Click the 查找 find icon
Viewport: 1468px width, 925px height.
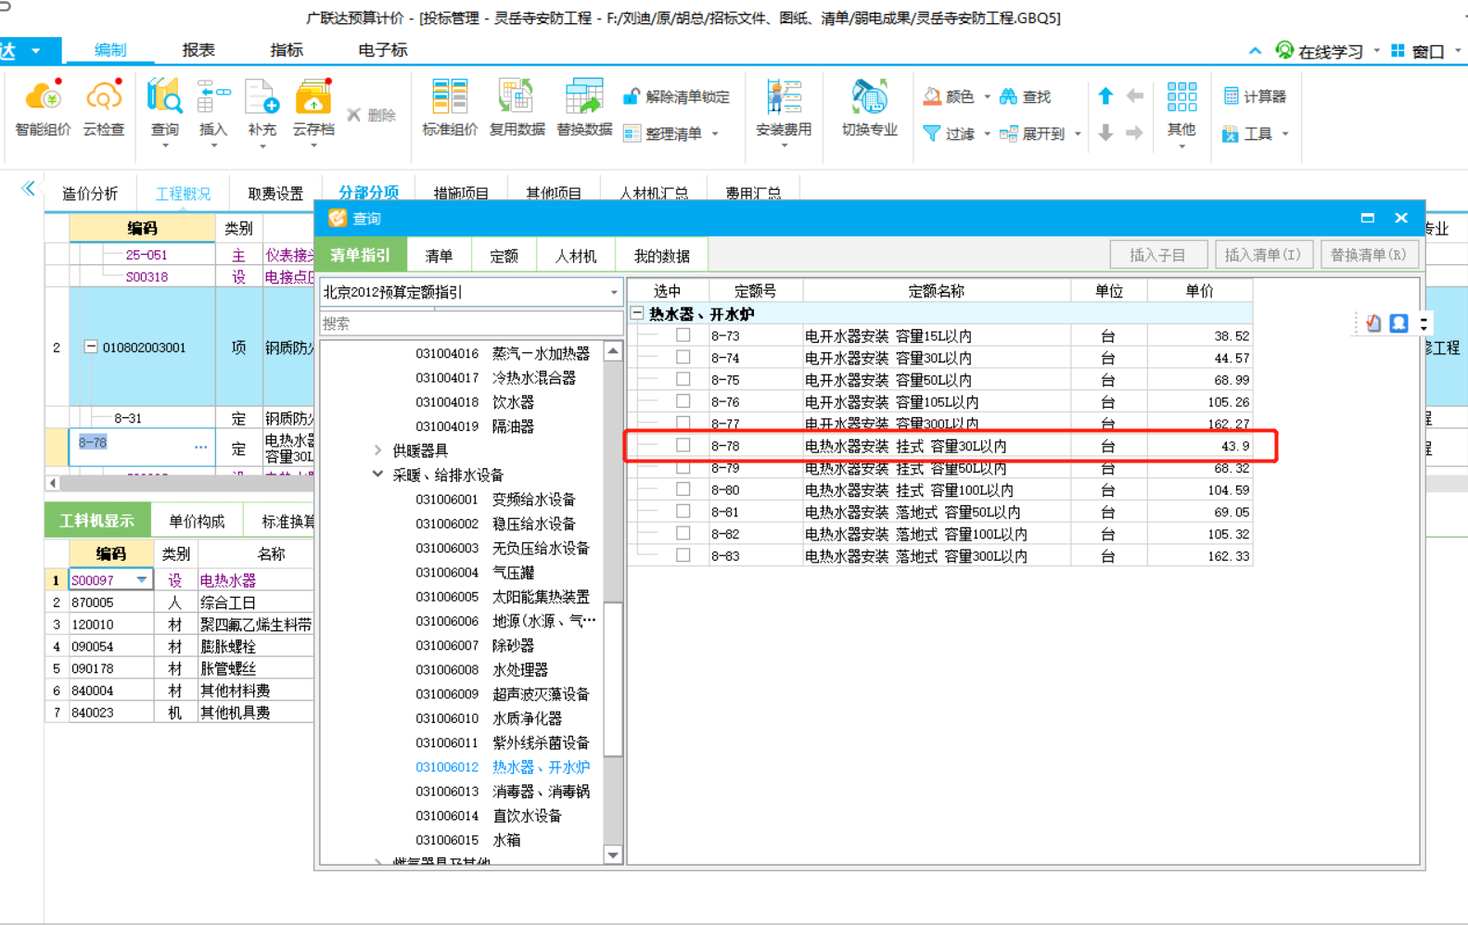(x=1025, y=96)
